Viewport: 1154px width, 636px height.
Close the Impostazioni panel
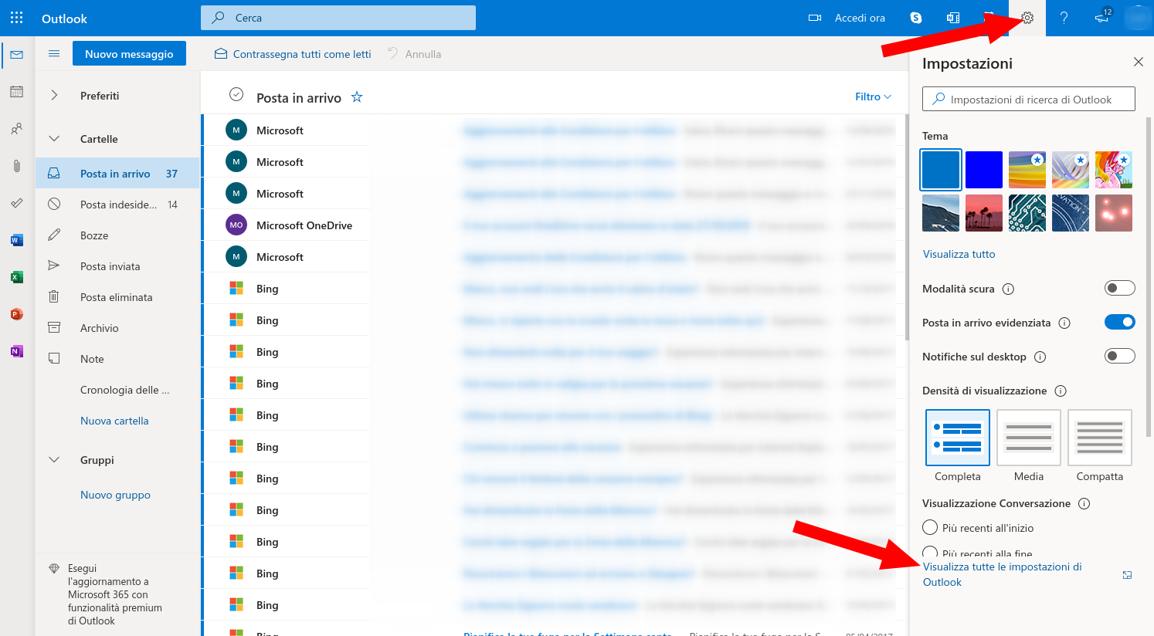click(x=1139, y=62)
